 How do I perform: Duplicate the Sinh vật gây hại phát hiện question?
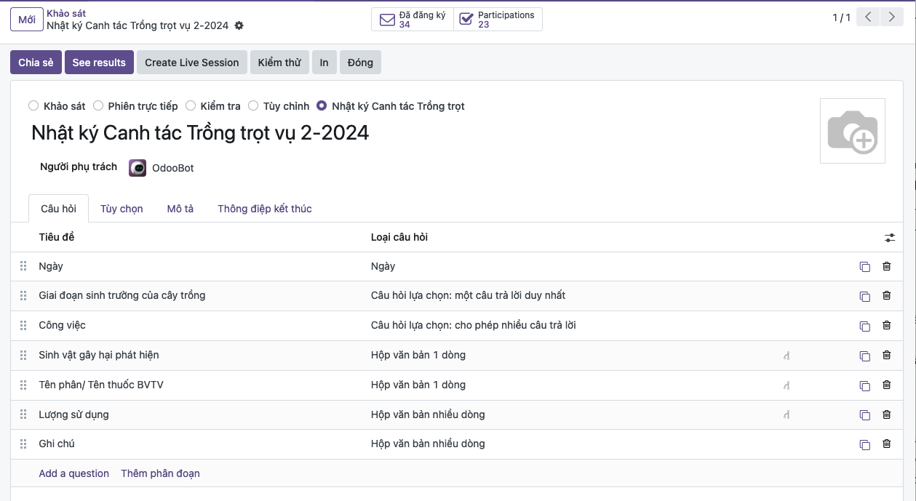(864, 356)
